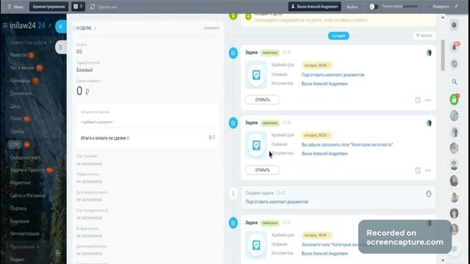The width and height of the screenshot is (470, 264).
Task: Click task icon of 'Вы забыли заполнить поле' card
Action: 256,145
